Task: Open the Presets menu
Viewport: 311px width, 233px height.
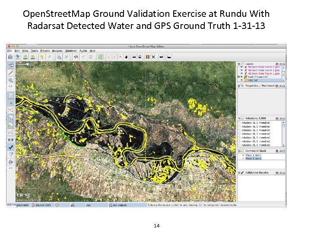Action: (x=45, y=51)
